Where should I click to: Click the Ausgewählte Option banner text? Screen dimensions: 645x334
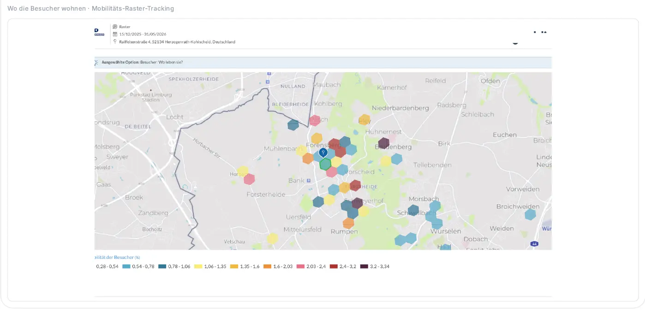pyautogui.click(x=142, y=62)
